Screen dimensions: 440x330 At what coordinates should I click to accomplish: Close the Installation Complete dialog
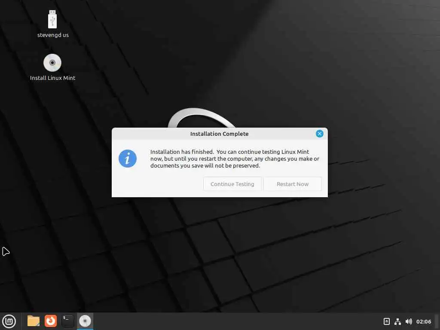[319, 134]
